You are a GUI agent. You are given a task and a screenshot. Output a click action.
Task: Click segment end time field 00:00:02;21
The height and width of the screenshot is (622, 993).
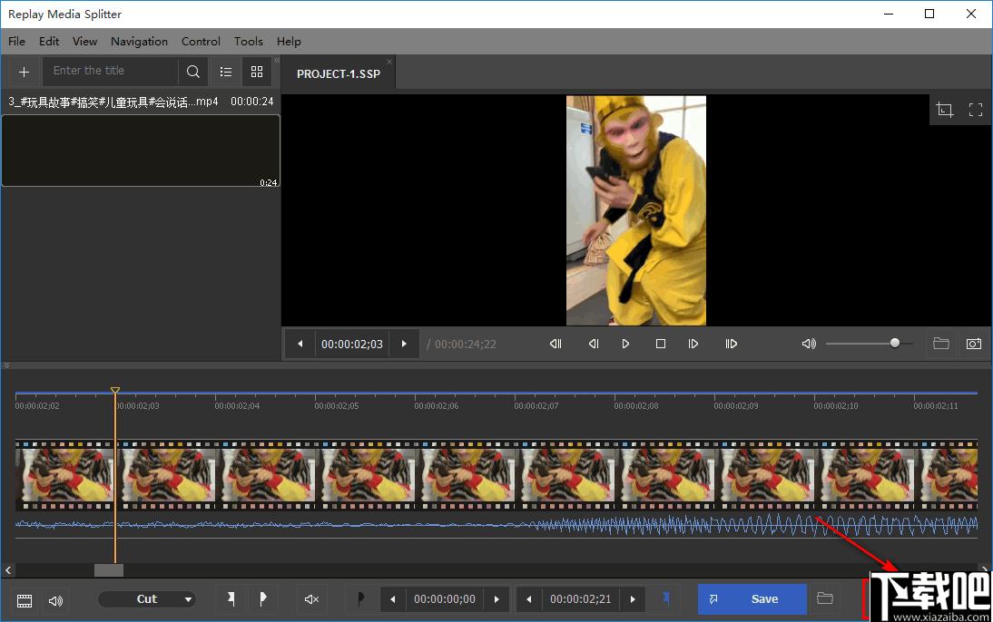point(581,599)
